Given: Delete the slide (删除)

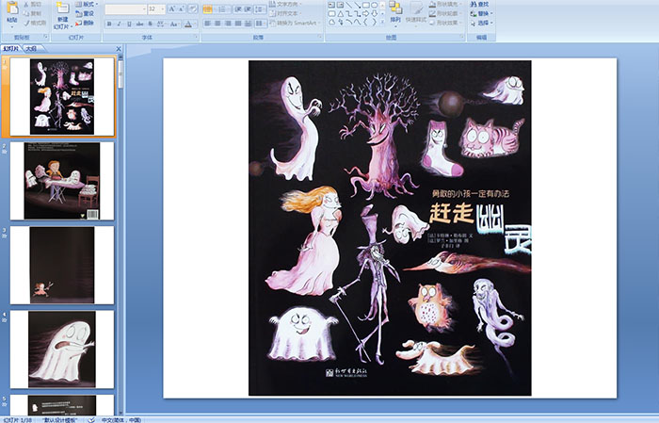Looking at the screenshot, I should tap(86, 23).
